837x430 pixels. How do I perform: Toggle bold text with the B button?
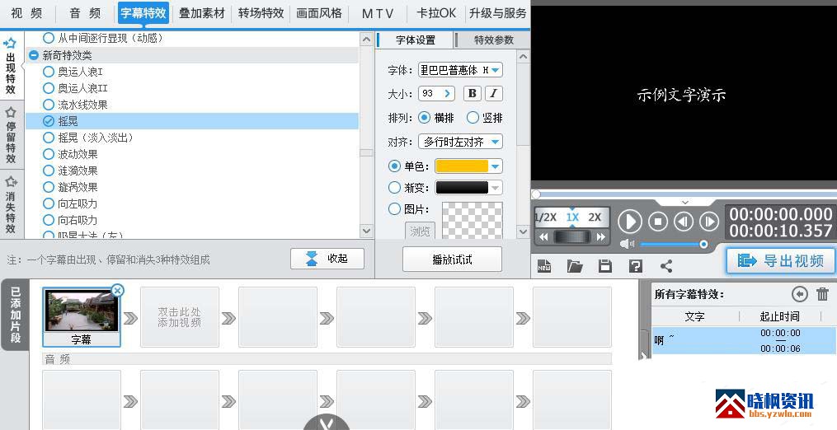472,93
